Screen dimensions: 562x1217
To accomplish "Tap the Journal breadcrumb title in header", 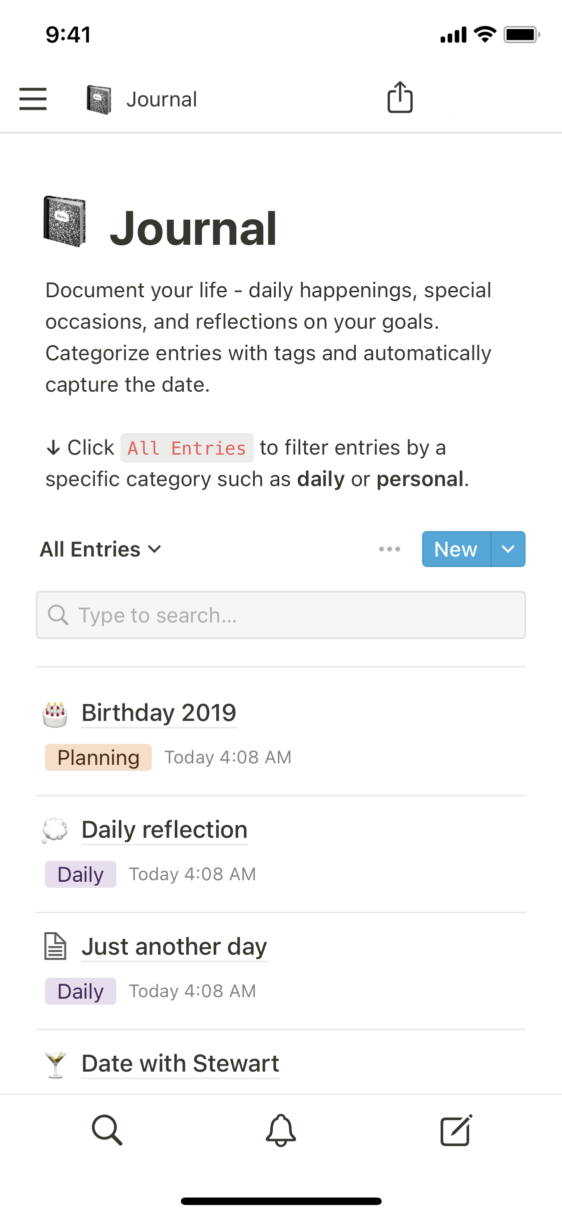I will 161,99.
